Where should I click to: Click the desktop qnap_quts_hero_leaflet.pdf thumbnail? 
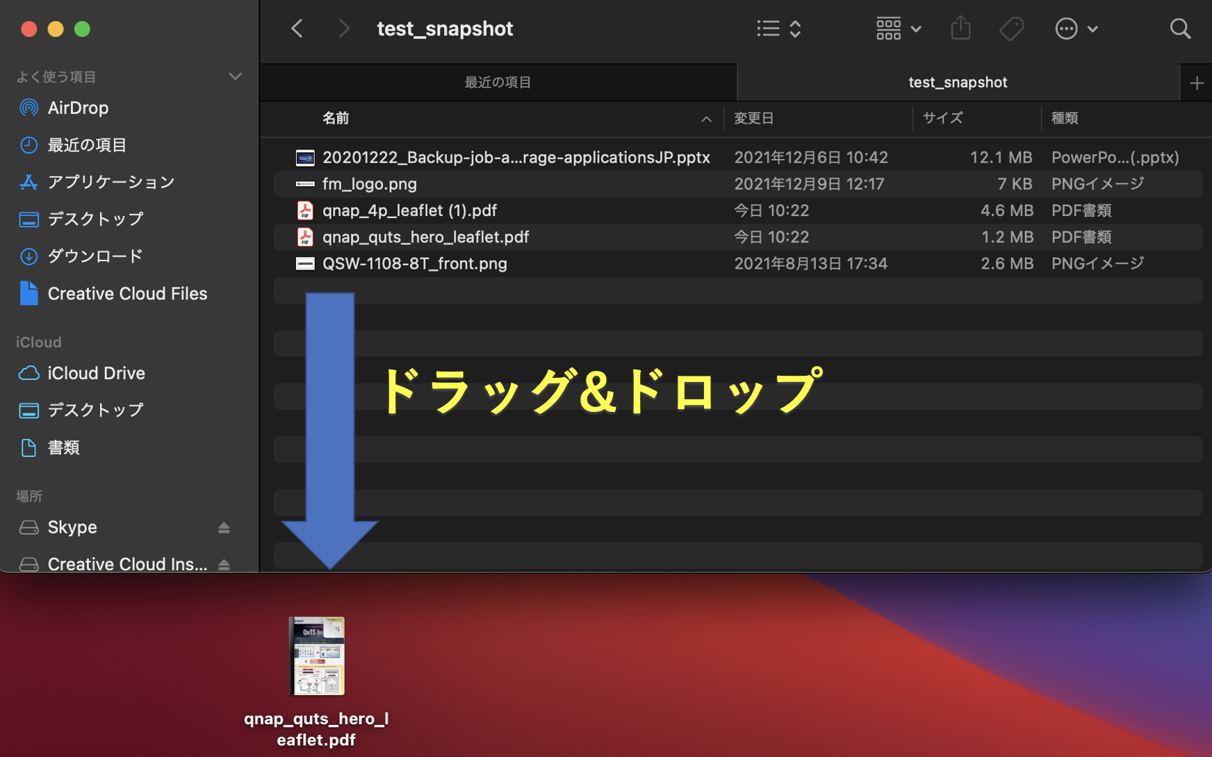click(317, 656)
